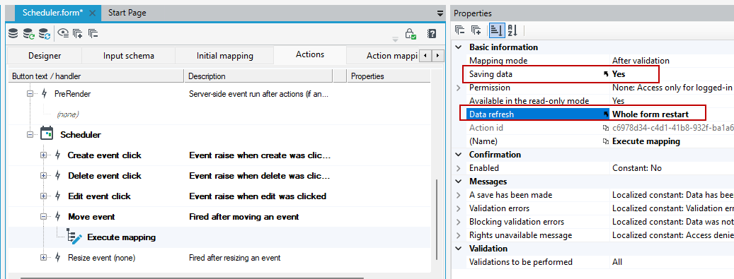Click the lightning icon beside Move event
This screenshot has width=734, height=279.
point(57,217)
